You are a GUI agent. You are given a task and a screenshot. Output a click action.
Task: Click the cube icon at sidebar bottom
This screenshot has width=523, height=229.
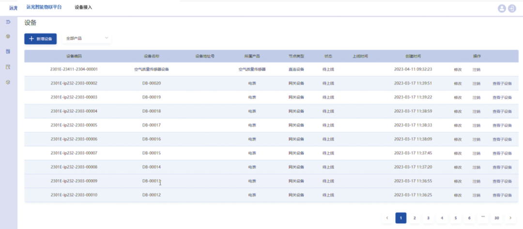tap(8, 82)
